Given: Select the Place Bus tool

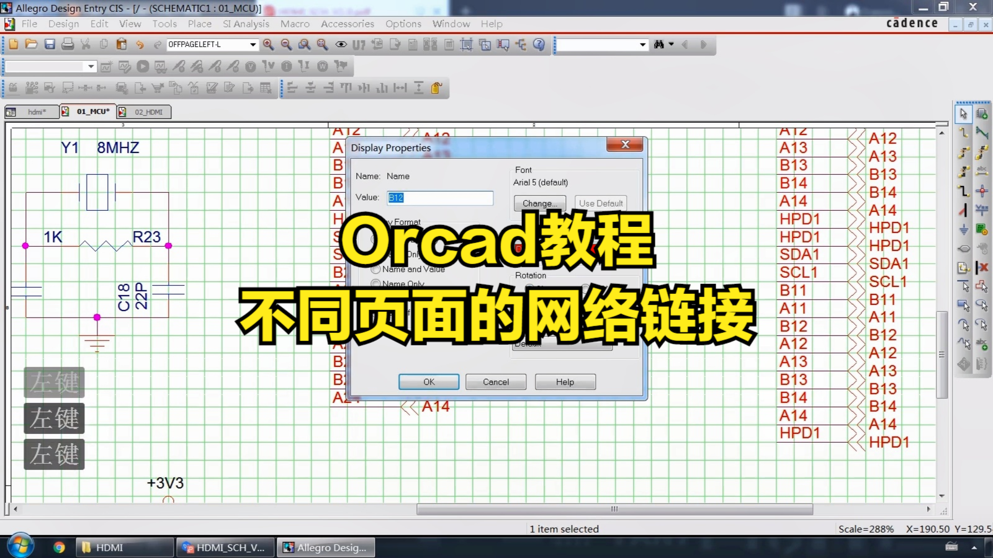Looking at the screenshot, I should point(963,190).
